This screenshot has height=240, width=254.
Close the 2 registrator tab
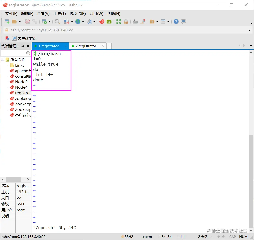pos(103,46)
